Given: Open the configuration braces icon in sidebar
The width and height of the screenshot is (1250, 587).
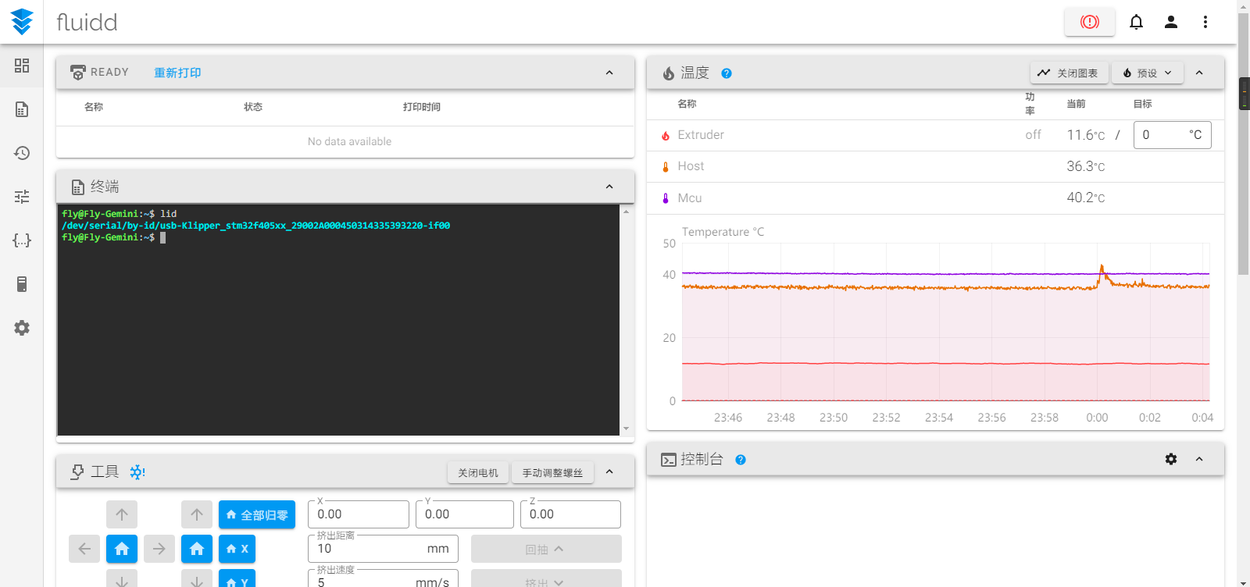Looking at the screenshot, I should 22,240.
